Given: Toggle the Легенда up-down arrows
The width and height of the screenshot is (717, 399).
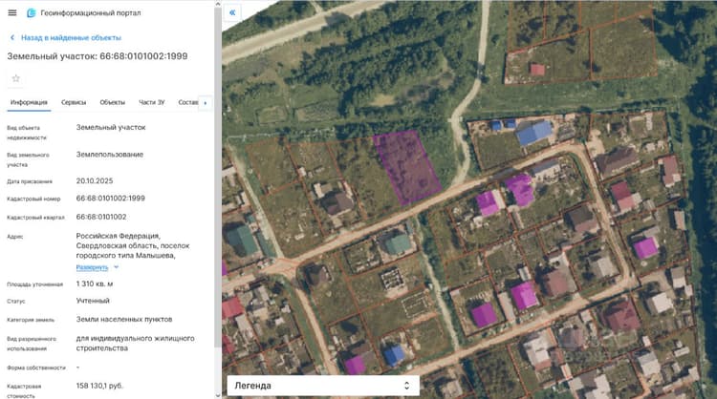Looking at the screenshot, I should pyautogui.click(x=406, y=386).
